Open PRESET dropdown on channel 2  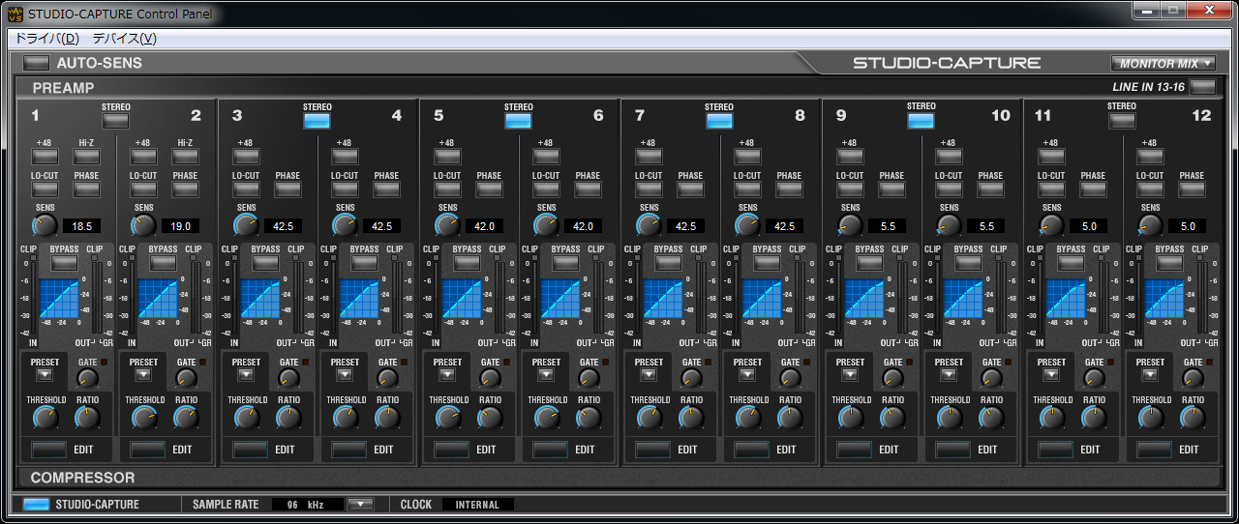(143, 375)
